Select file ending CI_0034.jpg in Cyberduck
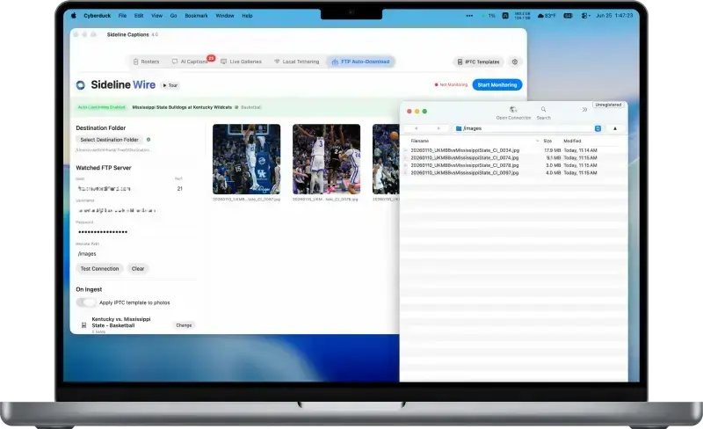 click(x=465, y=150)
